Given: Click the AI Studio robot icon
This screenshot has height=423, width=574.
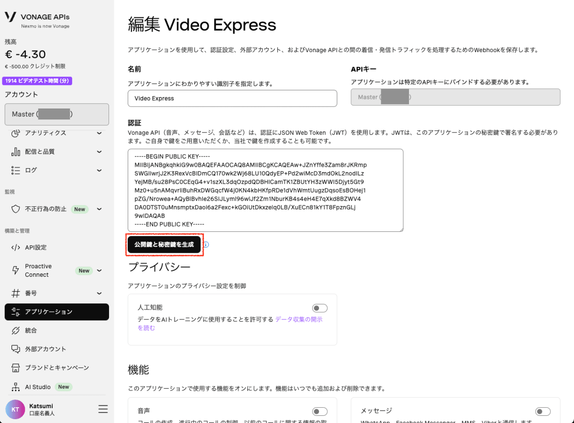Looking at the screenshot, I should pyautogui.click(x=16, y=387).
